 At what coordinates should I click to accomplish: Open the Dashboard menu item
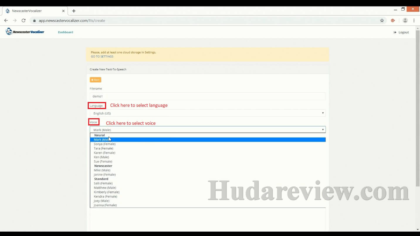[65, 32]
